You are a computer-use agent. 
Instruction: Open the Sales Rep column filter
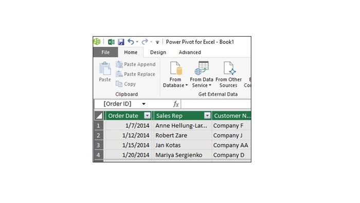[207, 115]
